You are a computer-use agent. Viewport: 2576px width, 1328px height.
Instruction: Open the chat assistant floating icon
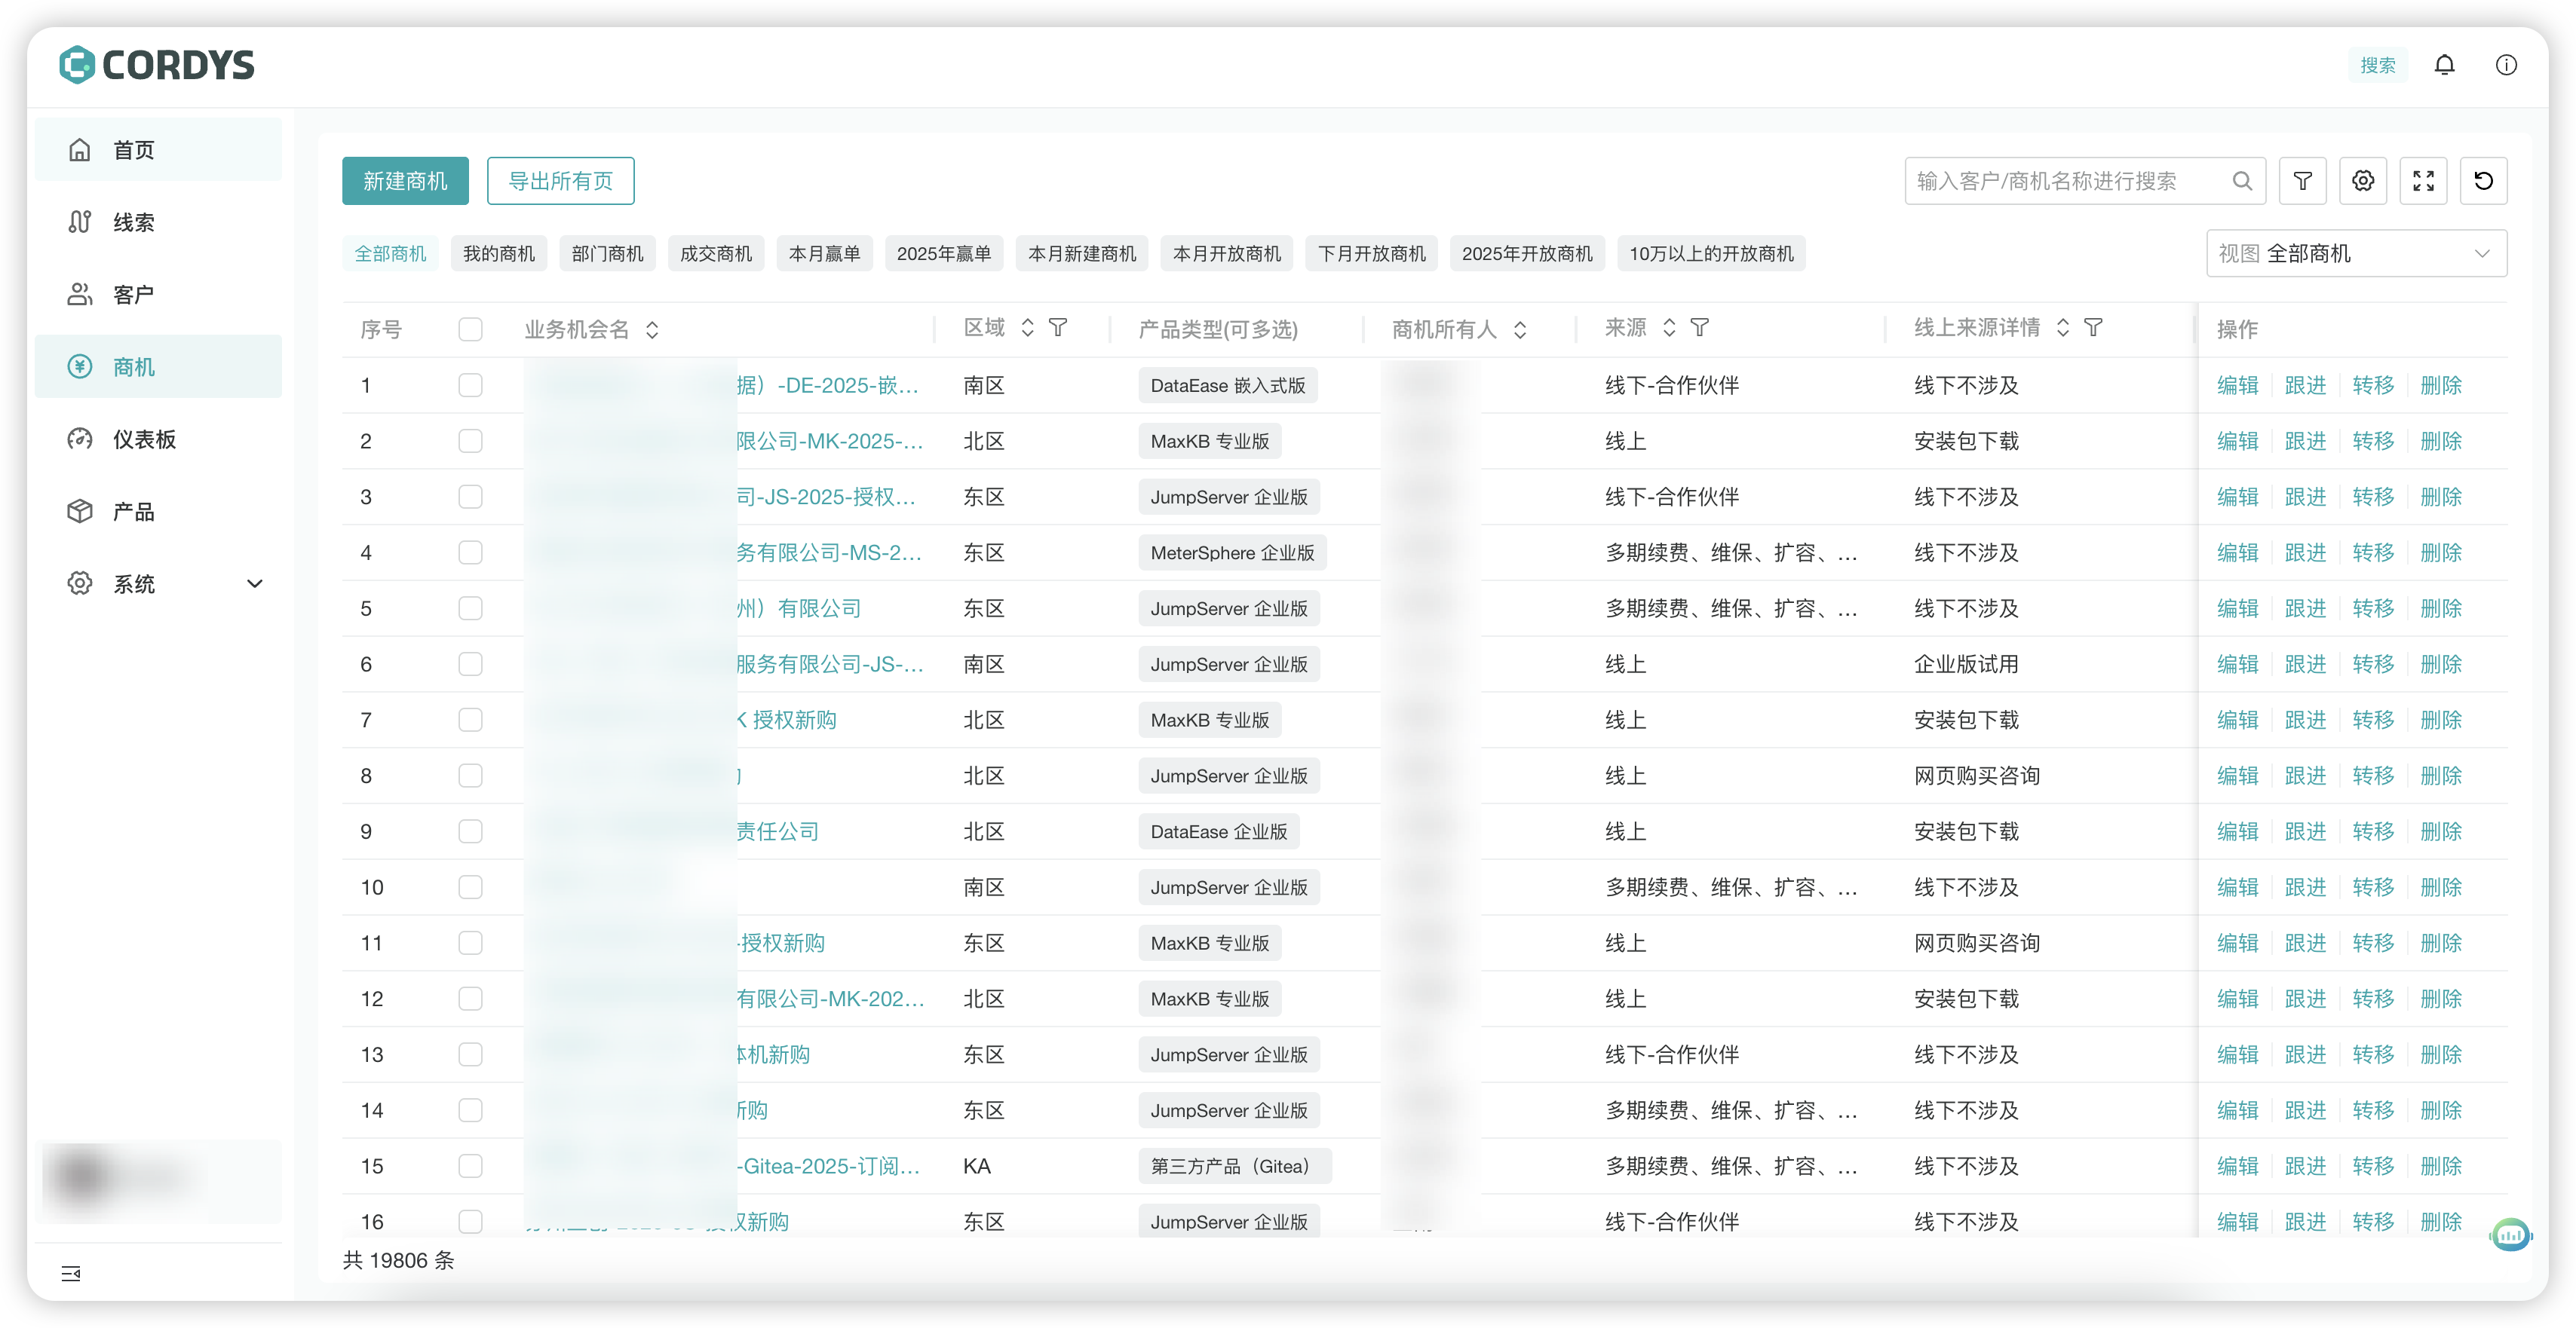[2510, 1235]
